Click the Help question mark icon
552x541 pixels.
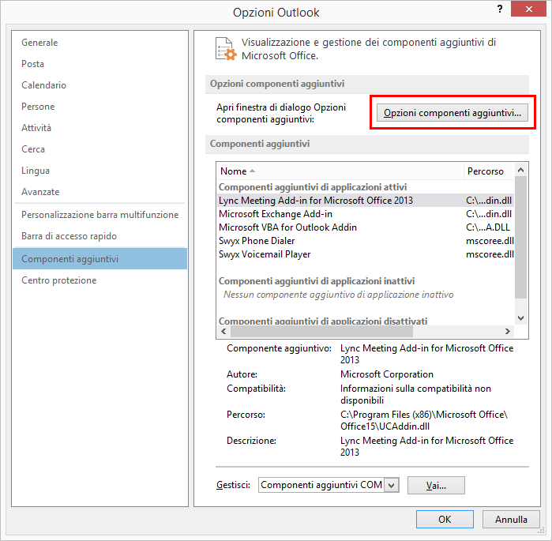click(x=499, y=9)
